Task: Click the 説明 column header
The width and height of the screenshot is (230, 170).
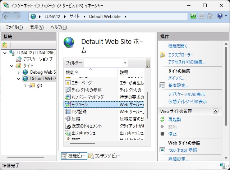Action: 131,72
